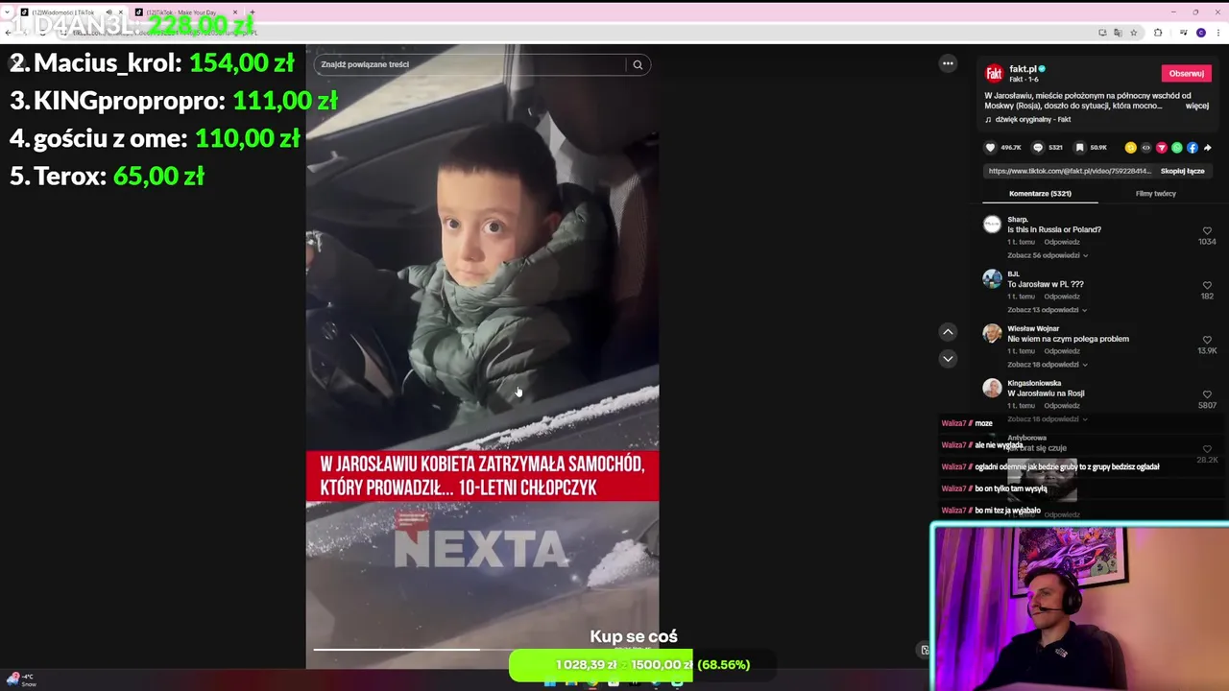Reply to BJL's comment via Odpowiedz
The image size is (1229, 691).
pyautogui.click(x=1062, y=297)
